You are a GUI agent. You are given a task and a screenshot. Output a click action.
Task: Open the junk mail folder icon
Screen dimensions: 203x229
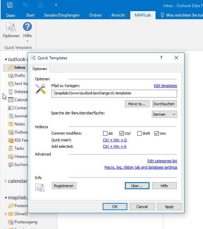tap(11, 156)
